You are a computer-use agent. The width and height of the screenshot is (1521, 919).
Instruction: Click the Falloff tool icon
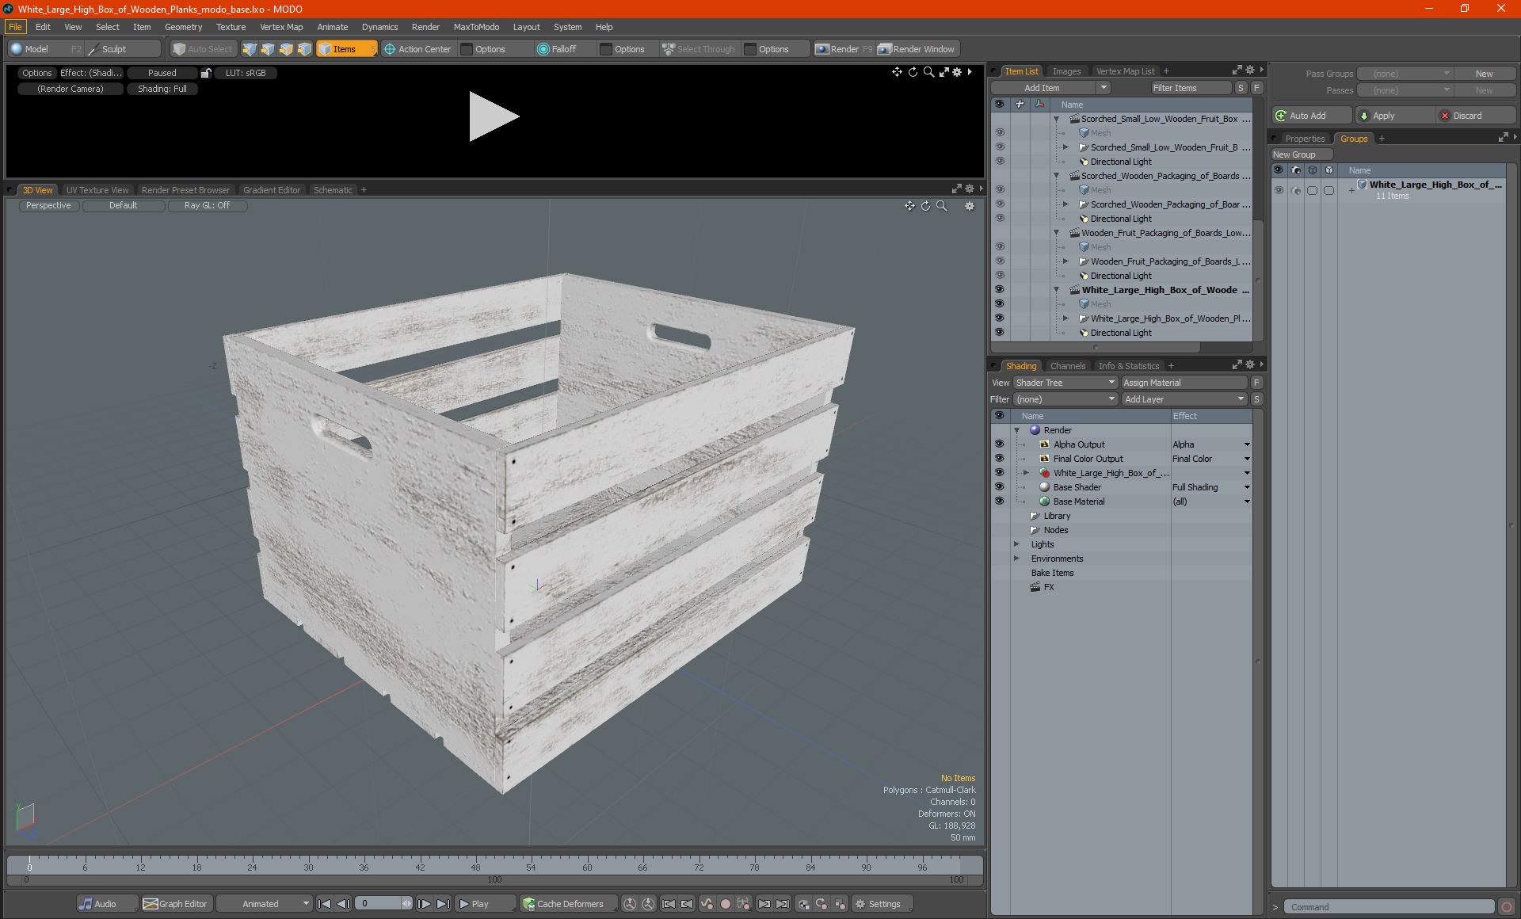543,49
